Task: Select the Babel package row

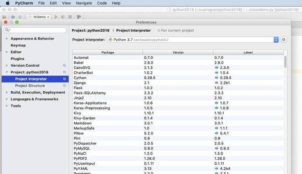Action: pyautogui.click(x=178, y=63)
